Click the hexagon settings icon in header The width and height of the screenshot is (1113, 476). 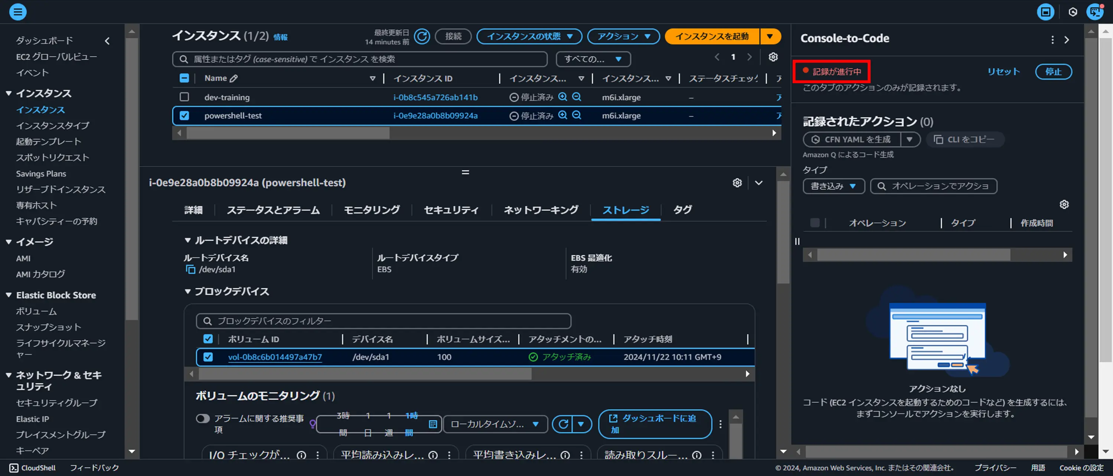point(1073,12)
